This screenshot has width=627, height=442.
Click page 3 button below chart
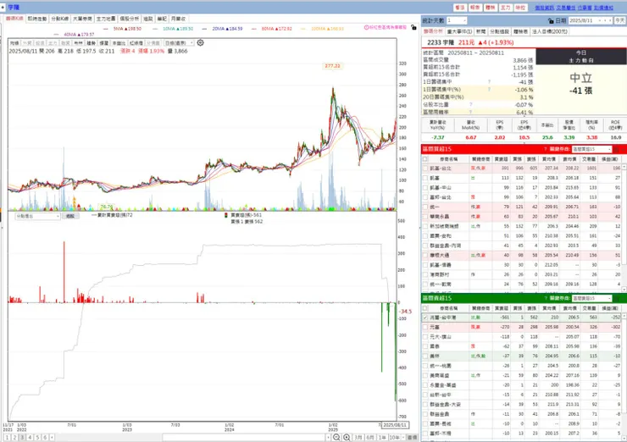pos(22,438)
